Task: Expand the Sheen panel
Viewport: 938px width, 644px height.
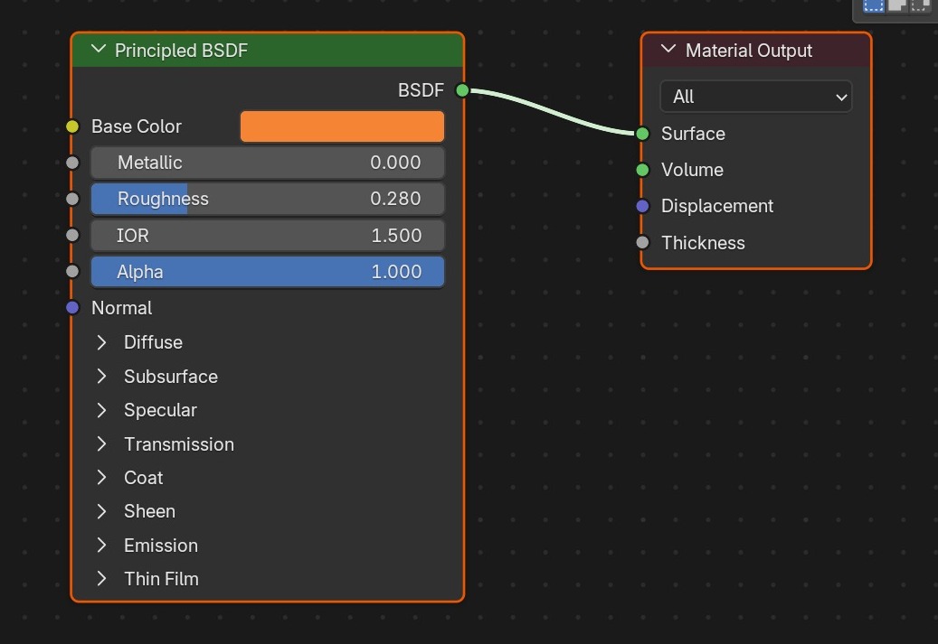Action: [101, 511]
